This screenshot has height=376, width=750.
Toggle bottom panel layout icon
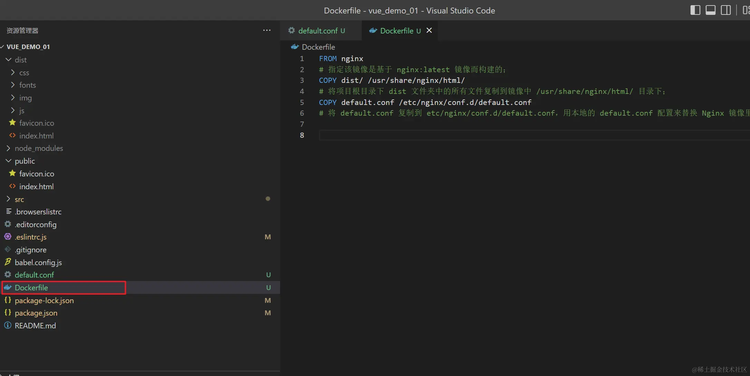[x=710, y=10]
